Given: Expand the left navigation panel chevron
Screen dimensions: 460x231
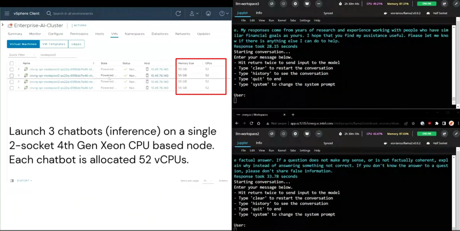Looking at the screenshot, I should (x=2, y=25).
